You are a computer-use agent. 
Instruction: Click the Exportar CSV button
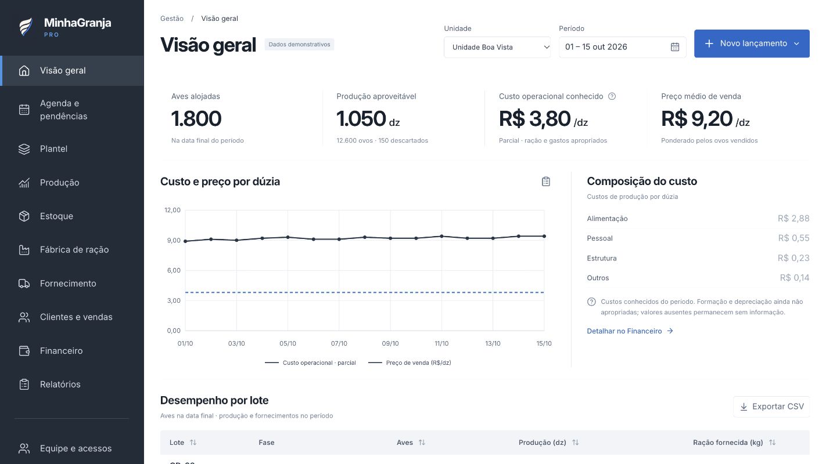tap(771, 407)
